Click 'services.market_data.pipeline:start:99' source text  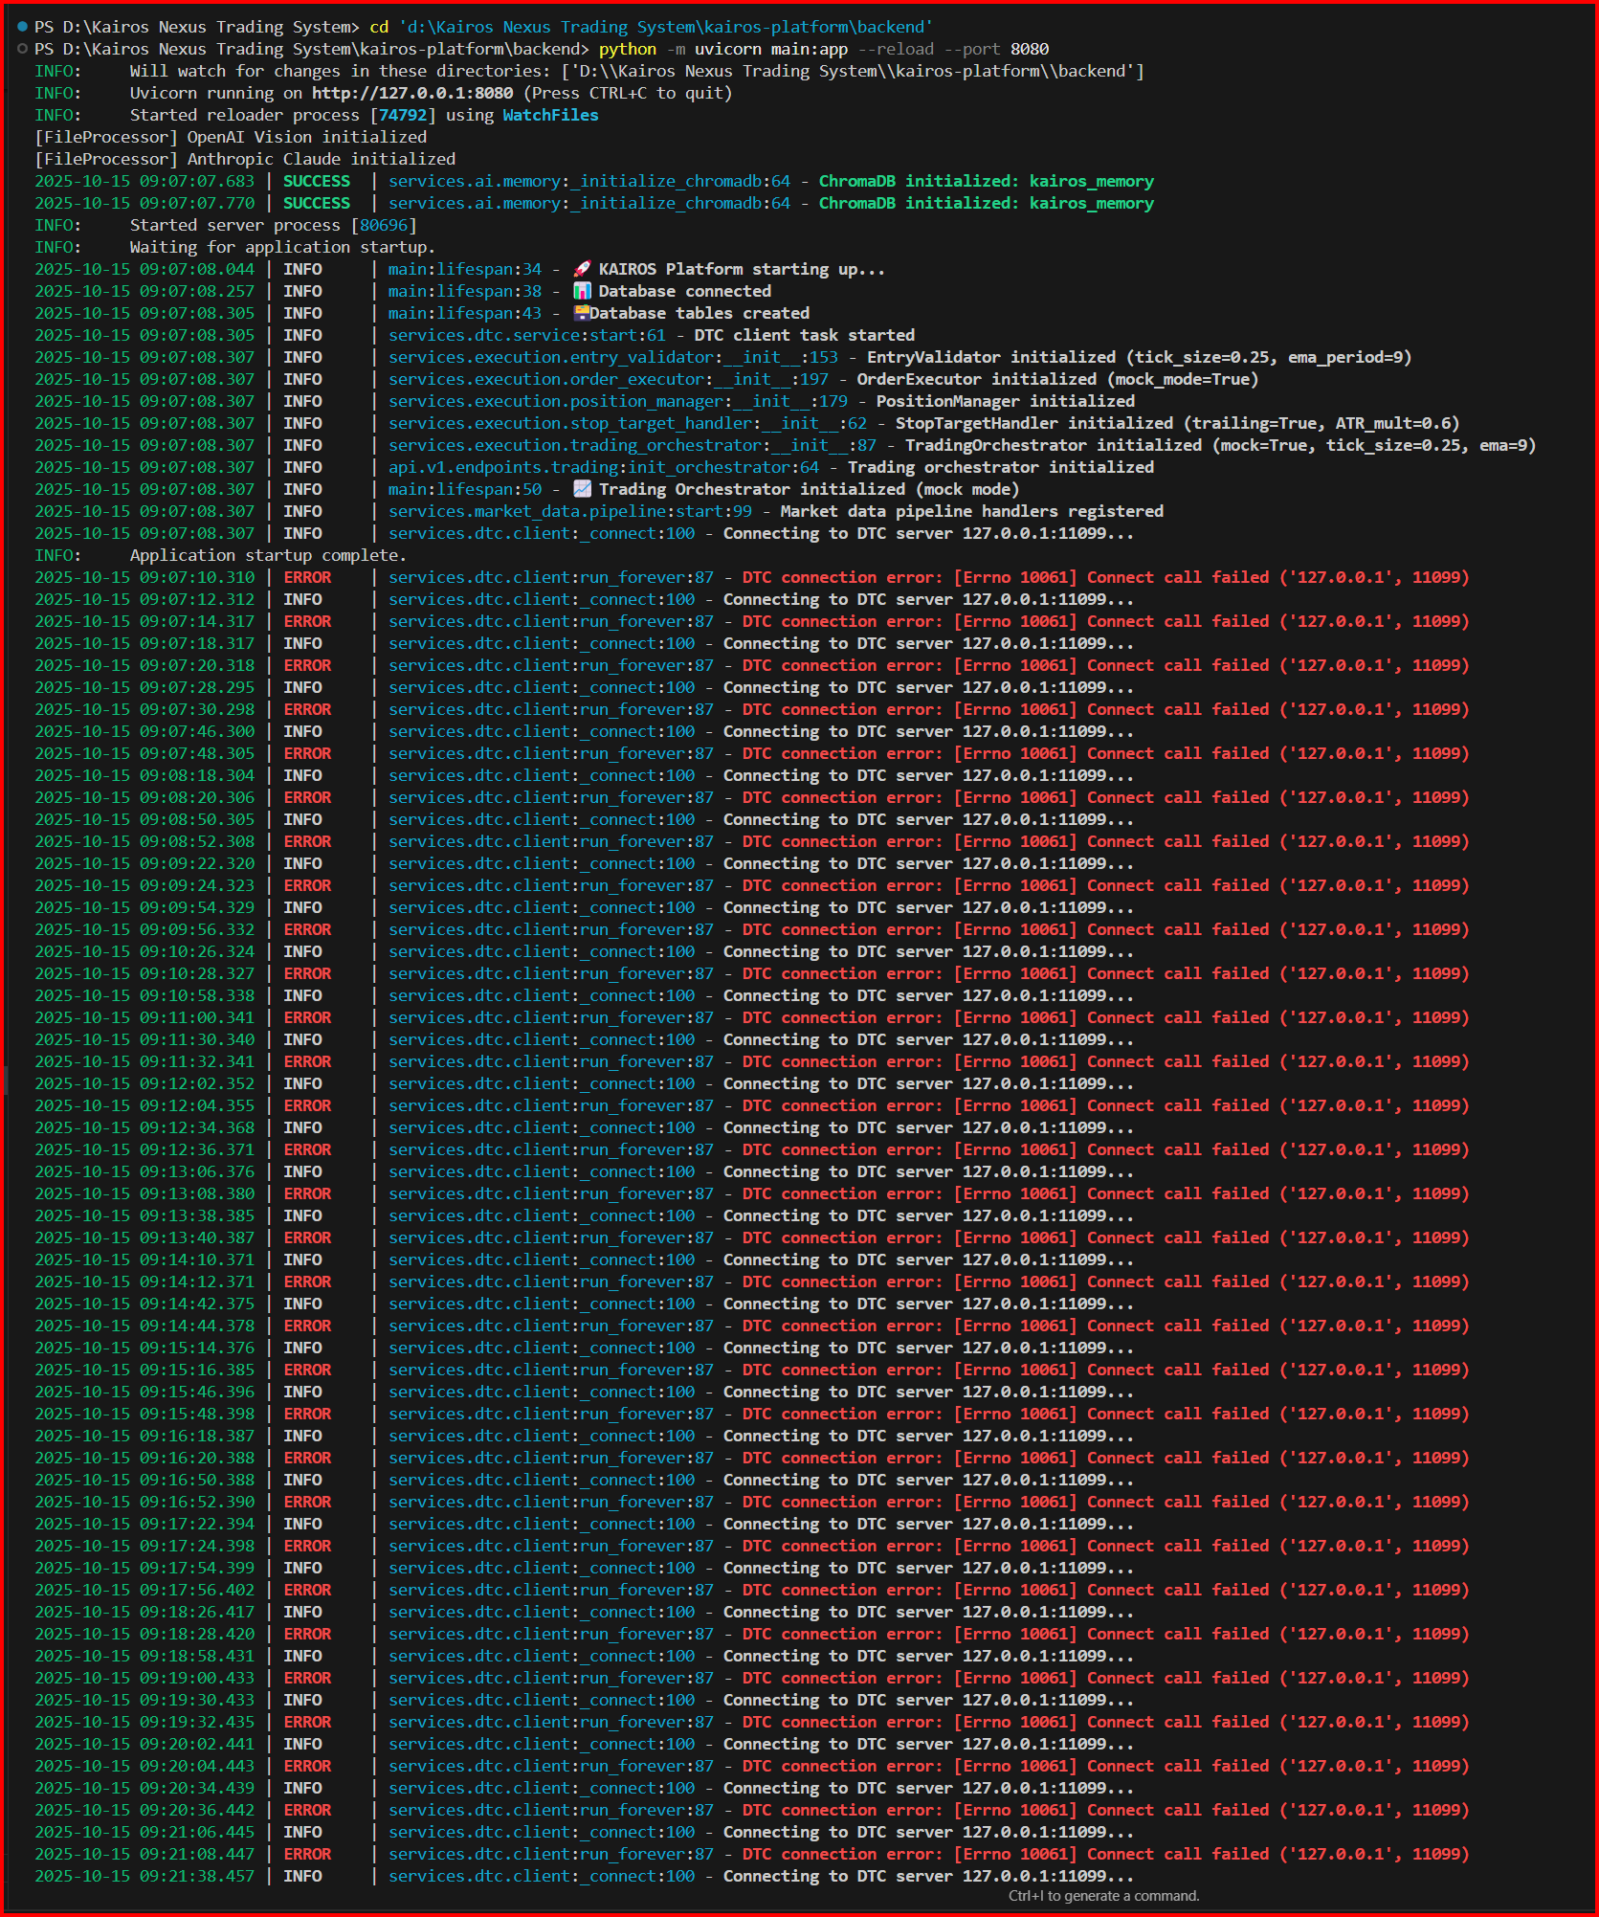tap(570, 511)
